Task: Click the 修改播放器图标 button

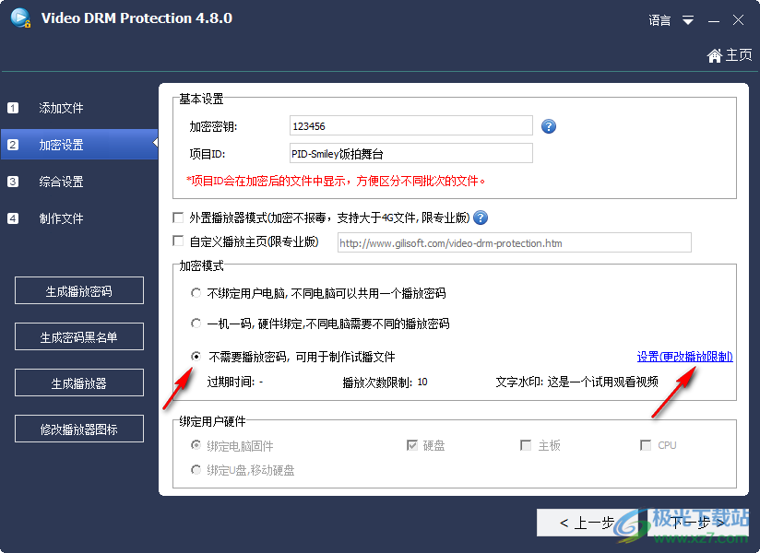Action: coord(79,429)
